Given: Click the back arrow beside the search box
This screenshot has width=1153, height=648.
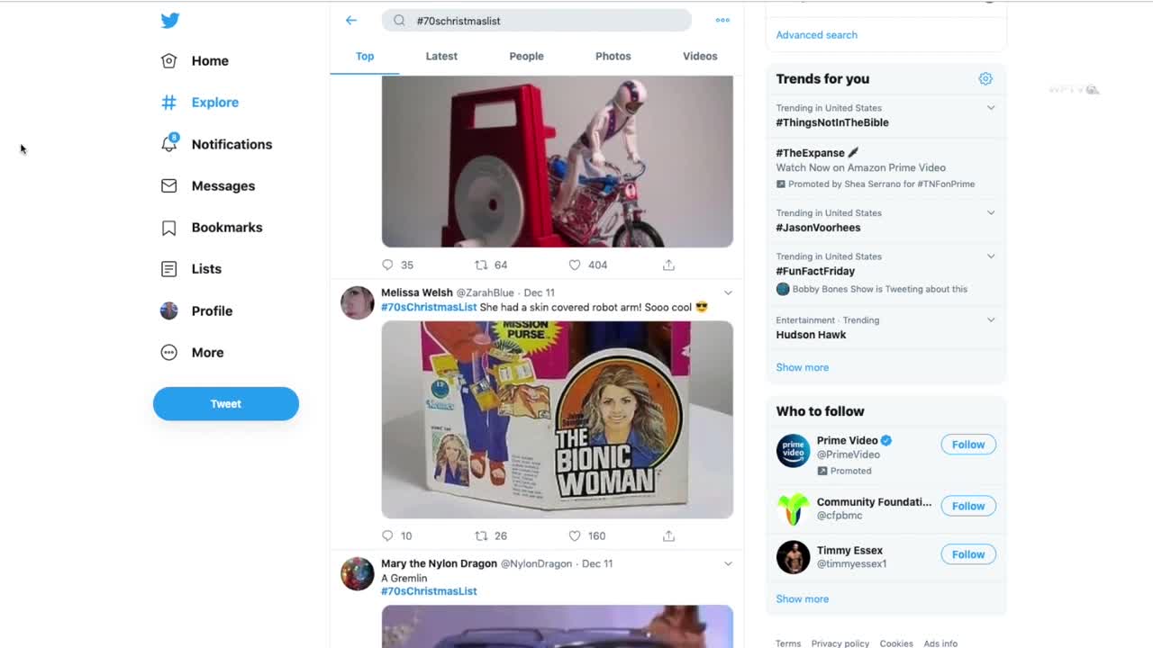Looking at the screenshot, I should click(351, 20).
